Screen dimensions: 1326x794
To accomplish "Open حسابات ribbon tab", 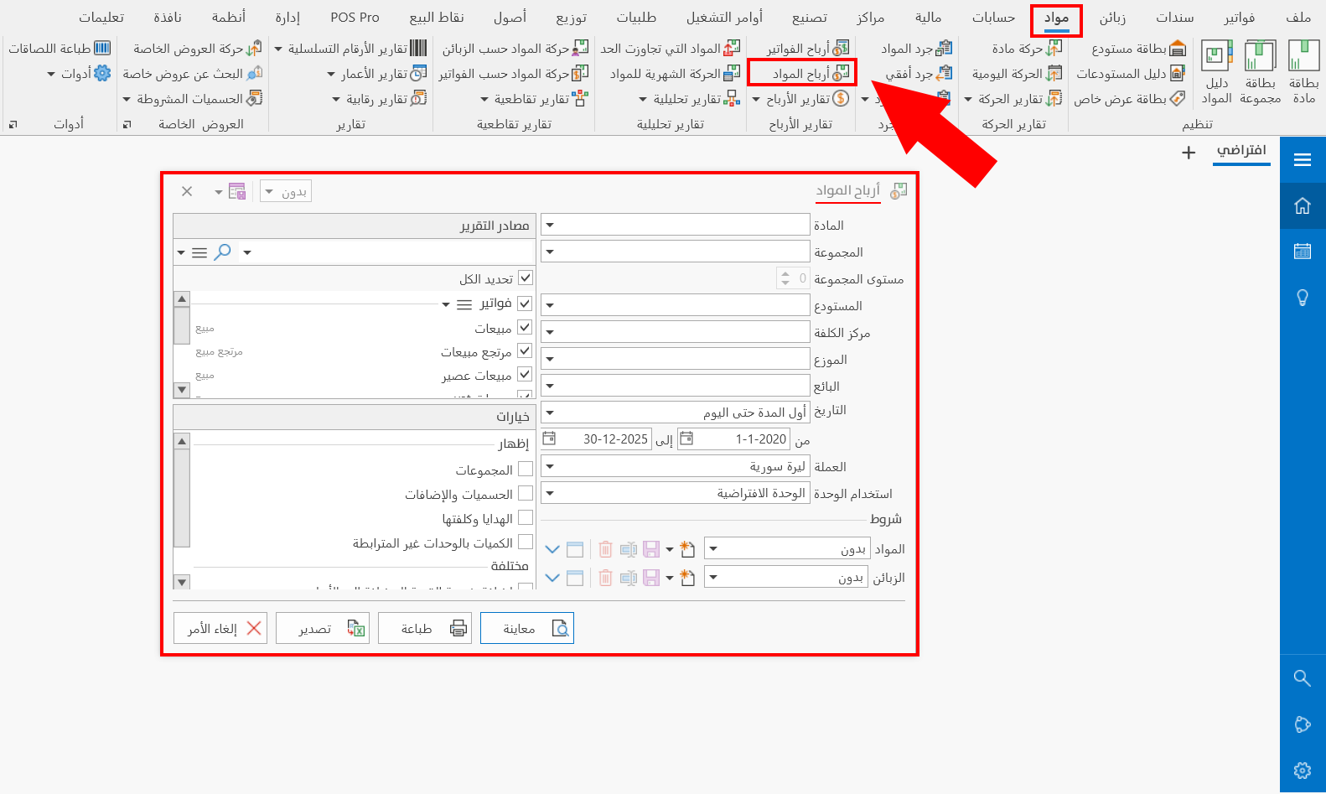I will (x=993, y=18).
